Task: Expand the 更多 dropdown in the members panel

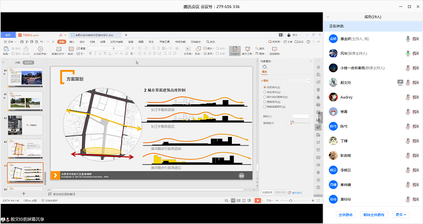Action: 401,215
